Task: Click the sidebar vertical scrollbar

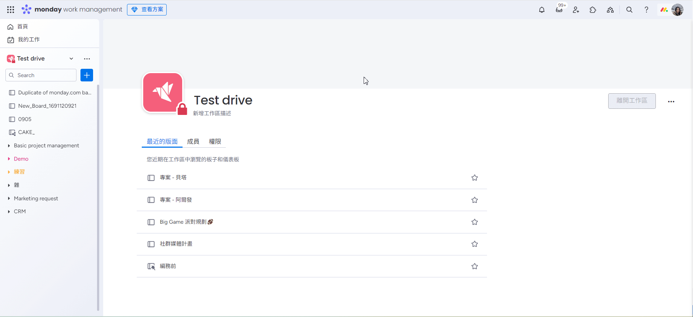Action: pyautogui.click(x=98, y=197)
